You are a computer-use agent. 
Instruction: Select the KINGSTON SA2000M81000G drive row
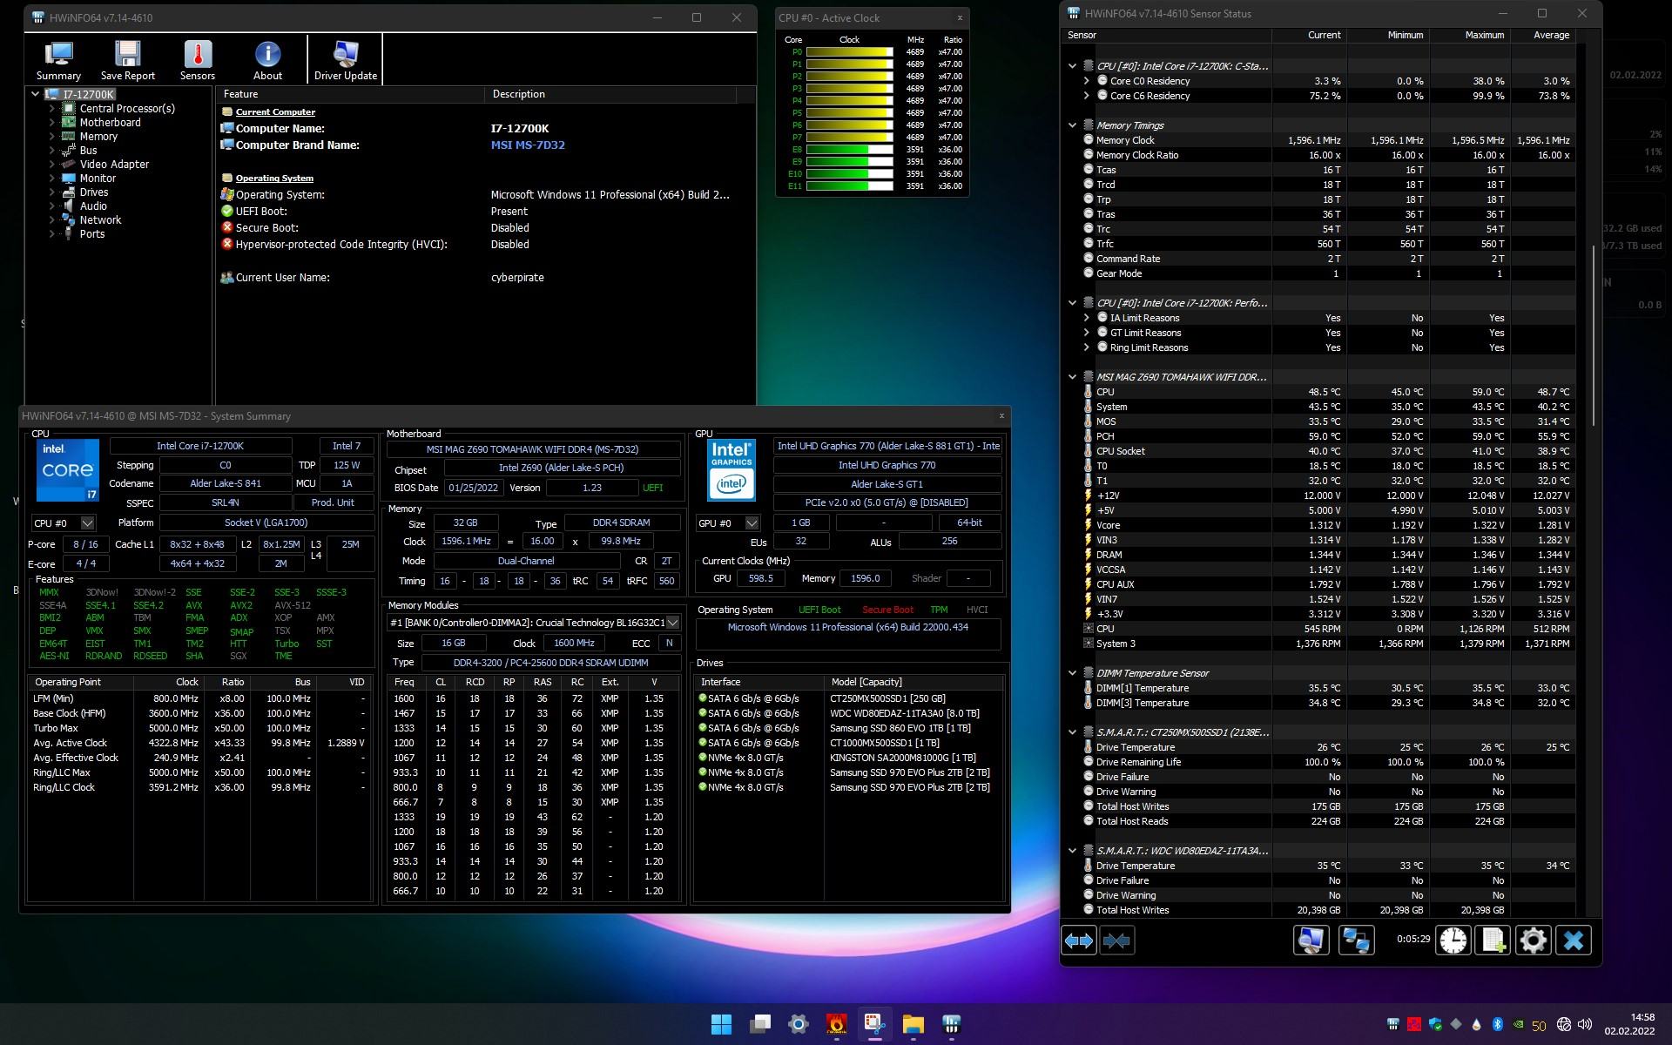pos(849,758)
